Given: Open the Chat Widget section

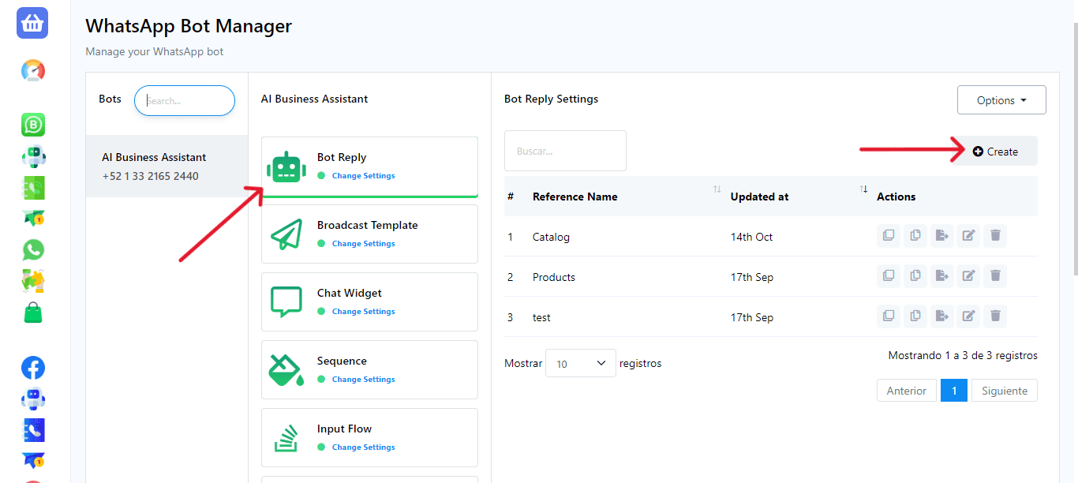Looking at the screenshot, I should (369, 301).
